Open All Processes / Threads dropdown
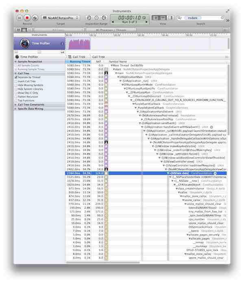Viewport: 244px width, 283px height. 111,30
